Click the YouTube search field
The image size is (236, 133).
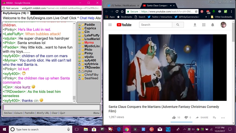156,25
